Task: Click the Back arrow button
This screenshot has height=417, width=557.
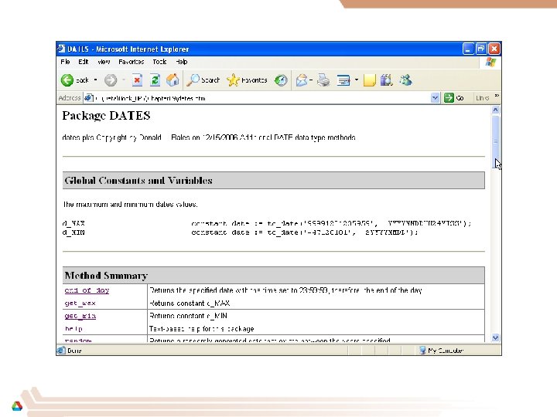Action: click(x=67, y=80)
